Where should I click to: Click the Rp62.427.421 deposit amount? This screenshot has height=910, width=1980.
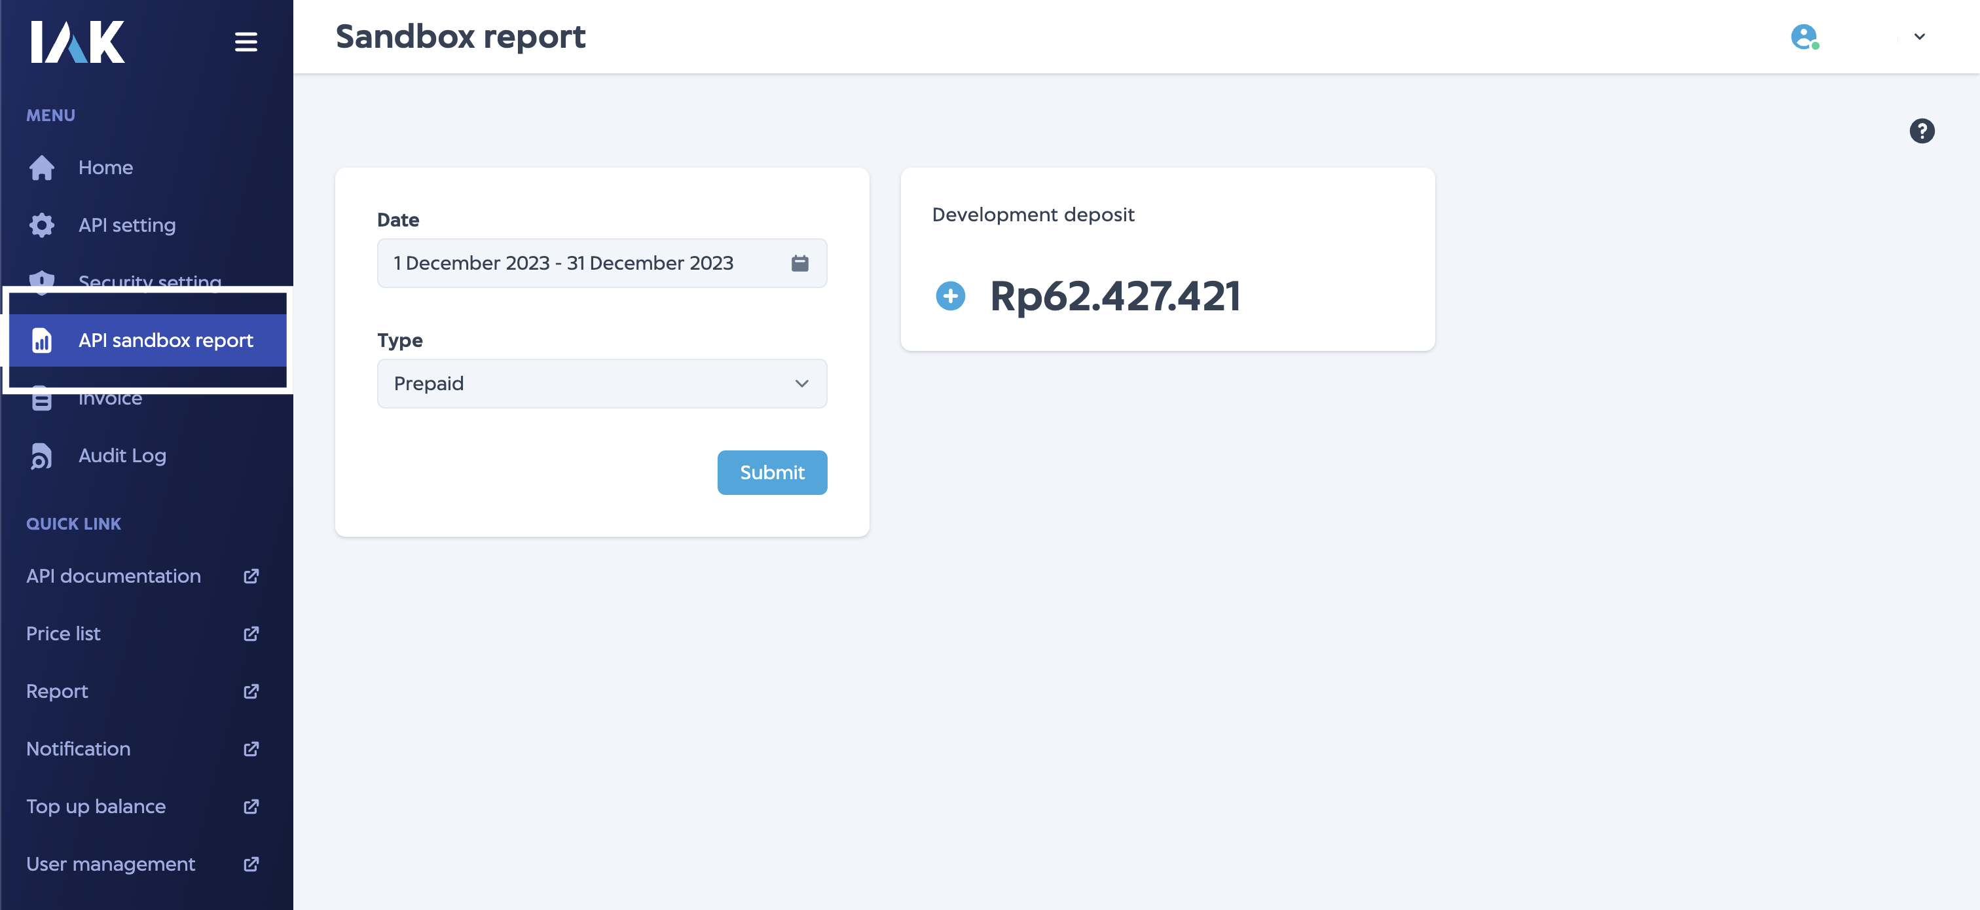click(1115, 297)
